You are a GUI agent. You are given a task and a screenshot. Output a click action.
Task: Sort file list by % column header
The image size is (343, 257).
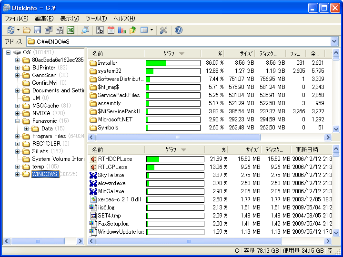click(x=216, y=150)
